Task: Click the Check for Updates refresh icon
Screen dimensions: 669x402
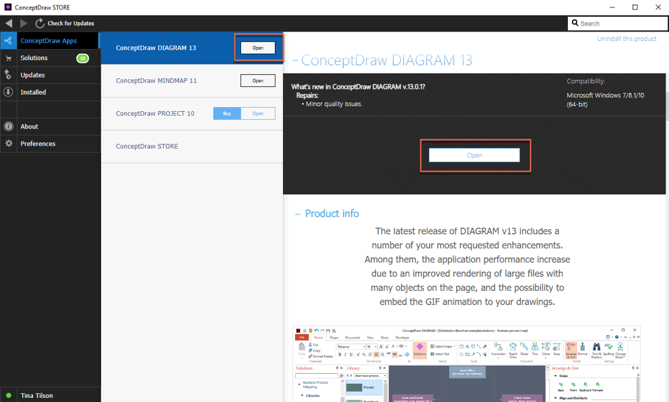Action: click(40, 24)
